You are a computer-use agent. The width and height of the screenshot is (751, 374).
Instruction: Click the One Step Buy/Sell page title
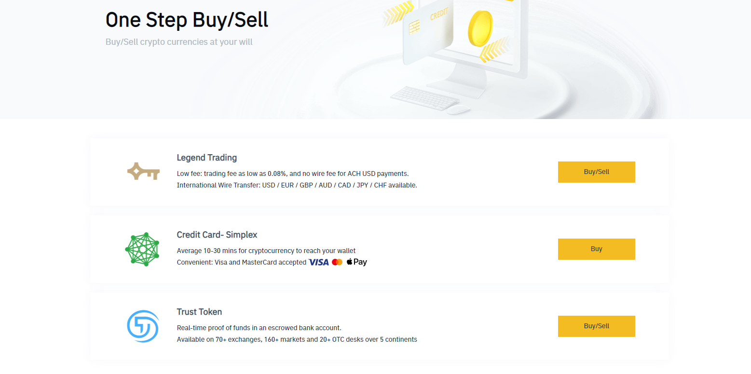click(x=187, y=20)
